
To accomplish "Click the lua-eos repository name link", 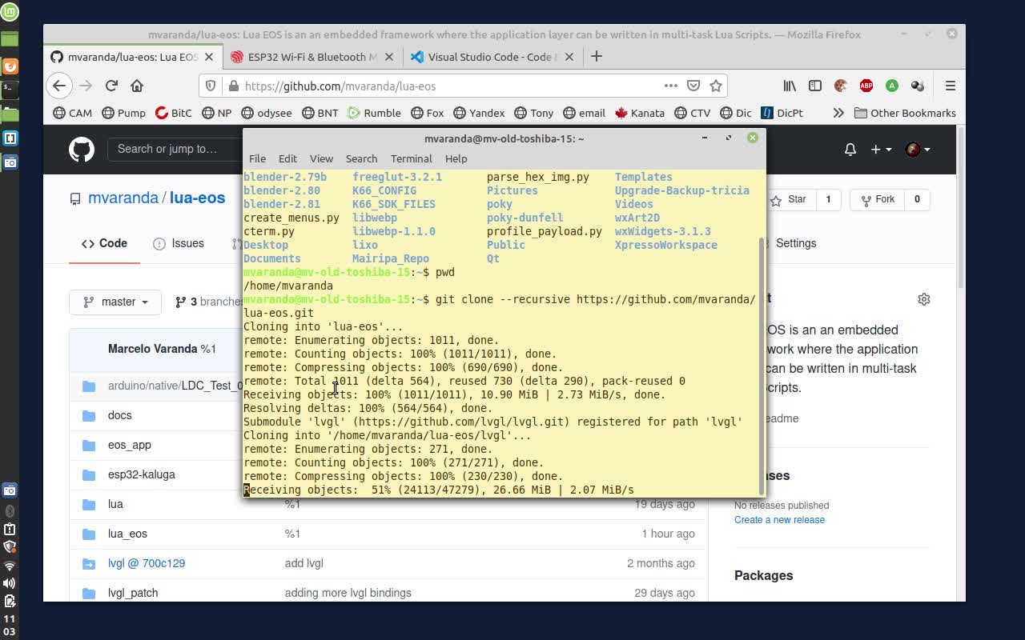I will 197,198.
